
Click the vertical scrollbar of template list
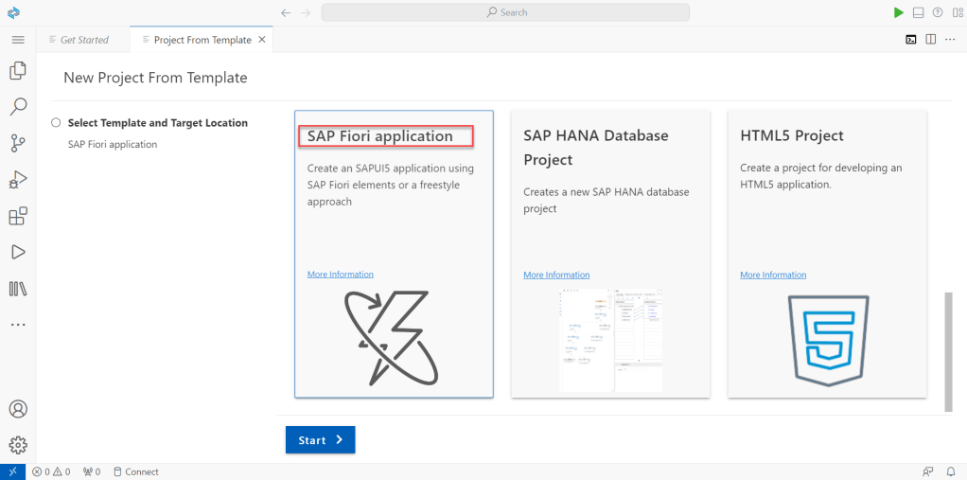[x=948, y=350]
